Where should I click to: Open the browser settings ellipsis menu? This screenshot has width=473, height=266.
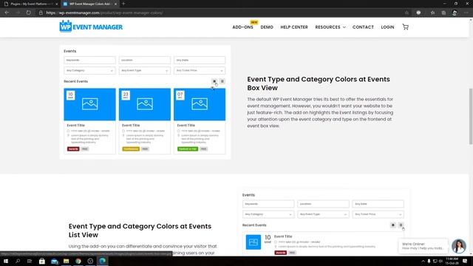[x=466, y=13]
